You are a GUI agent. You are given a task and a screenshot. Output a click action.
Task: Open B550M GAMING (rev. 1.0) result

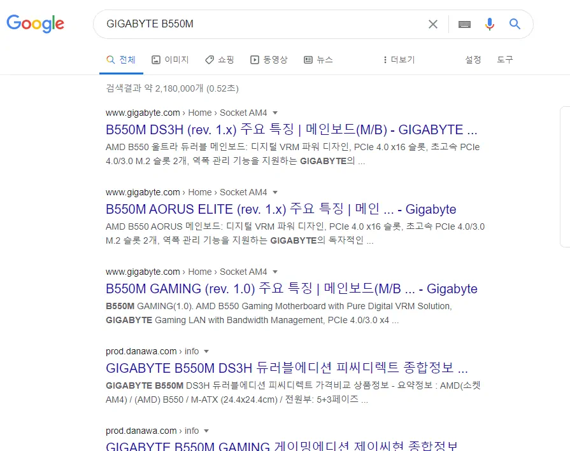coord(291,289)
